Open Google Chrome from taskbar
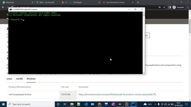Viewport: 191px width, 107px height. pos(99,104)
